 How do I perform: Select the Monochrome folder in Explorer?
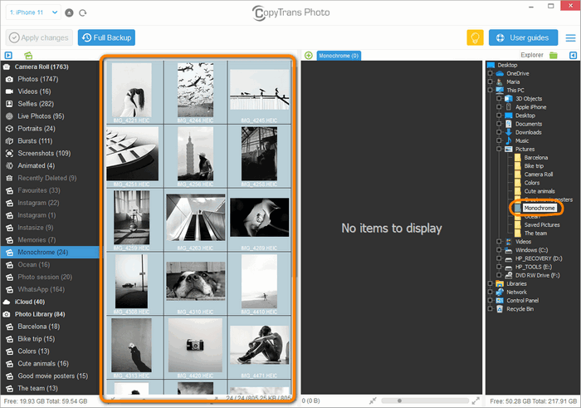pyautogui.click(x=539, y=208)
